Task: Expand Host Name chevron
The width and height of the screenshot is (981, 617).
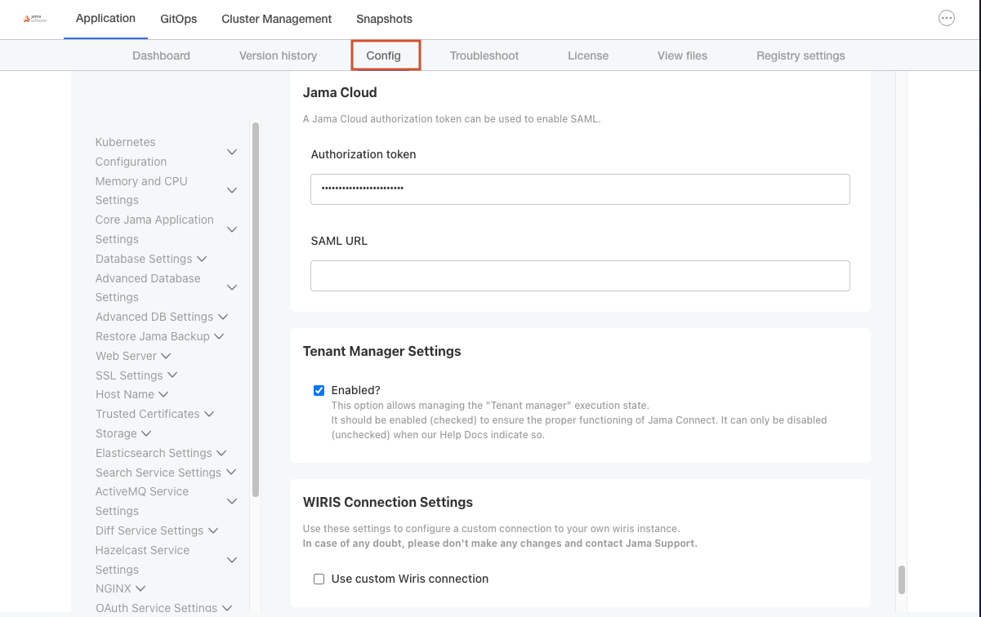Action: (x=163, y=394)
